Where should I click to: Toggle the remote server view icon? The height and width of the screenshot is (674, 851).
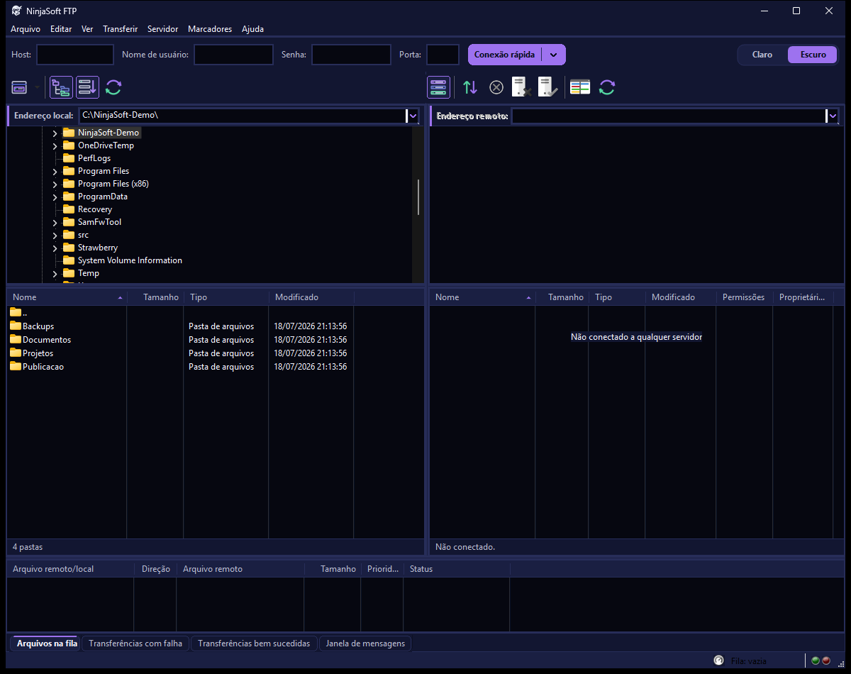[438, 87]
